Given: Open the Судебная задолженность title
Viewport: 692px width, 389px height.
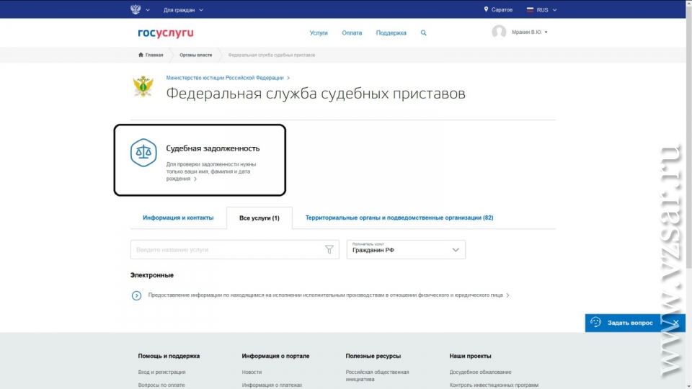Looking at the screenshot, I should 213,148.
